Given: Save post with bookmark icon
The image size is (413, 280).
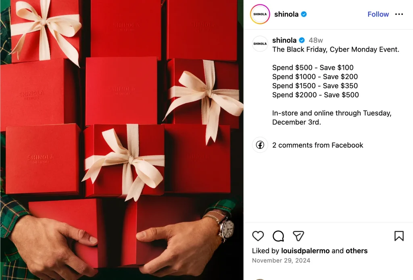Looking at the screenshot, I should pyautogui.click(x=399, y=236).
